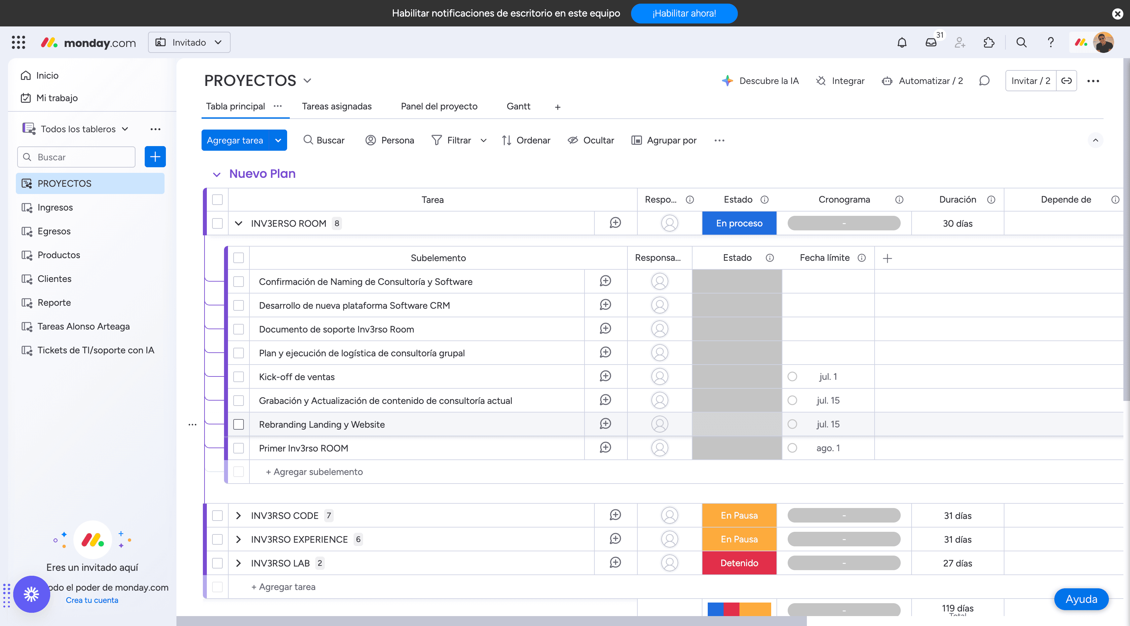Check the INV3ERSO ROOM row checkbox

point(218,223)
